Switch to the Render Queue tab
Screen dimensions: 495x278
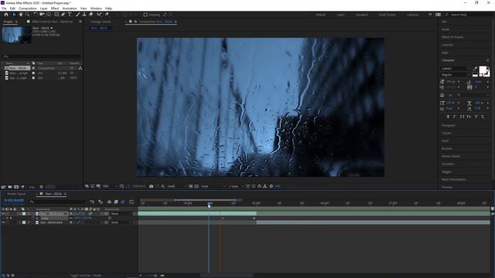click(x=16, y=194)
